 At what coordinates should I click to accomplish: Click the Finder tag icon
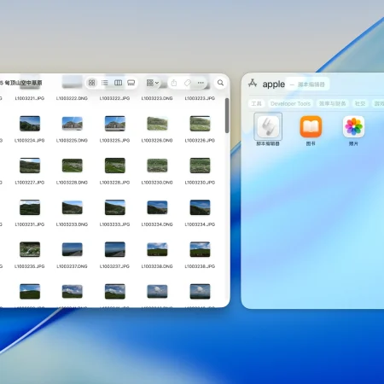click(188, 83)
